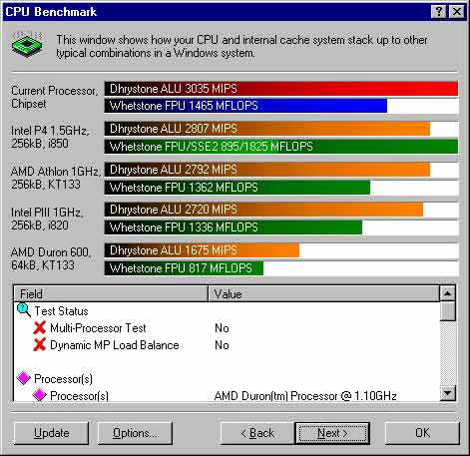
Task: Click the Dhrystone ALU 1675 MIPS bar
Action: 202,250
